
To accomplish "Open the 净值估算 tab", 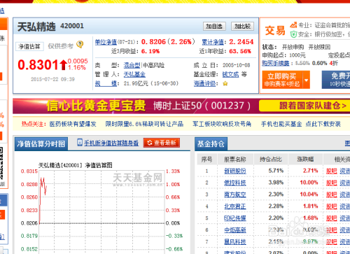I will coord(29,46).
